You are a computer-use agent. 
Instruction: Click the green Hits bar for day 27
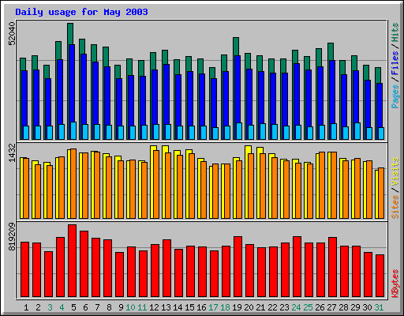coord(331,51)
